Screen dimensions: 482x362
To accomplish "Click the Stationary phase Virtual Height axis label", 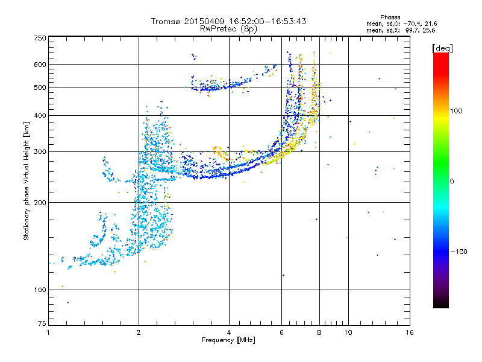I will coord(26,182).
